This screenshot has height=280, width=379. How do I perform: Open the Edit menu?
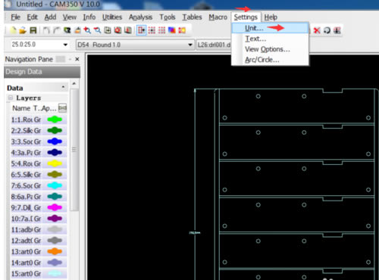(33, 17)
